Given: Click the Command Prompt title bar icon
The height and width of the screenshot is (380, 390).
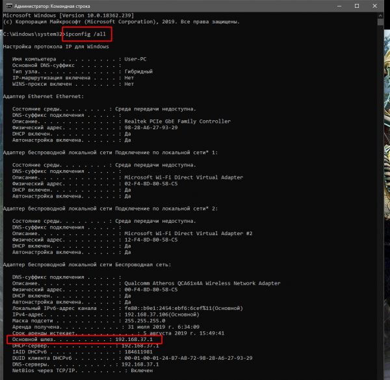Looking at the screenshot, I should pos(8,6).
